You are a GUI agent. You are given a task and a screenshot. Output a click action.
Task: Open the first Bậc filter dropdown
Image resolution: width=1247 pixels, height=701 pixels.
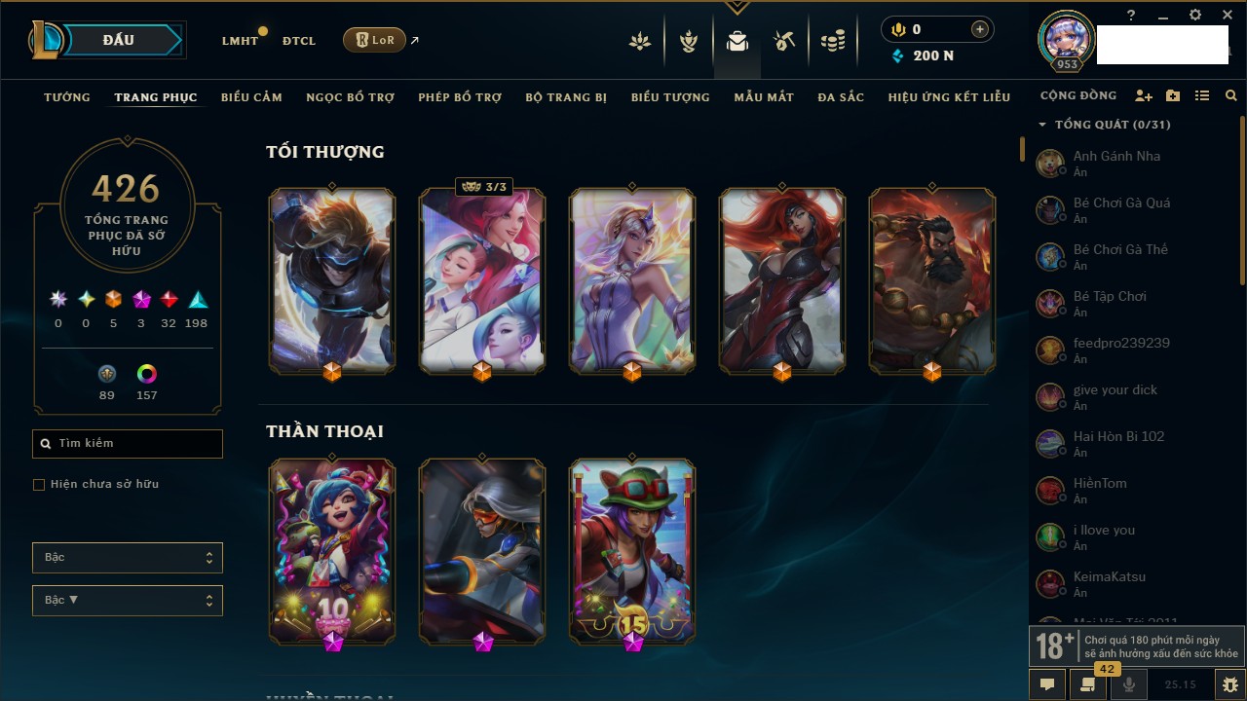point(128,558)
